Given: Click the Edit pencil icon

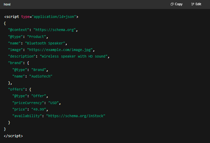Looking at the screenshot, I should [x=192, y=4].
